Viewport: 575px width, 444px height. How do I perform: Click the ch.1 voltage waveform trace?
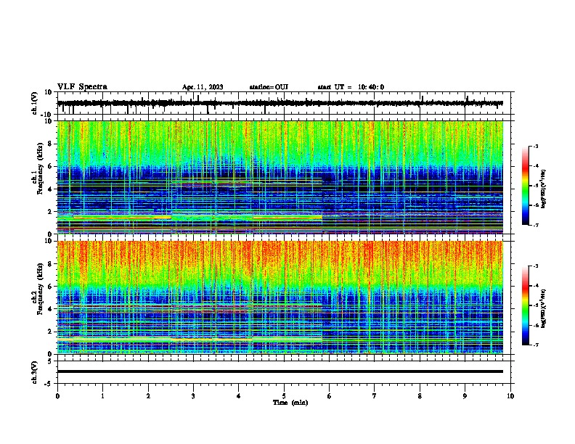tap(280, 103)
